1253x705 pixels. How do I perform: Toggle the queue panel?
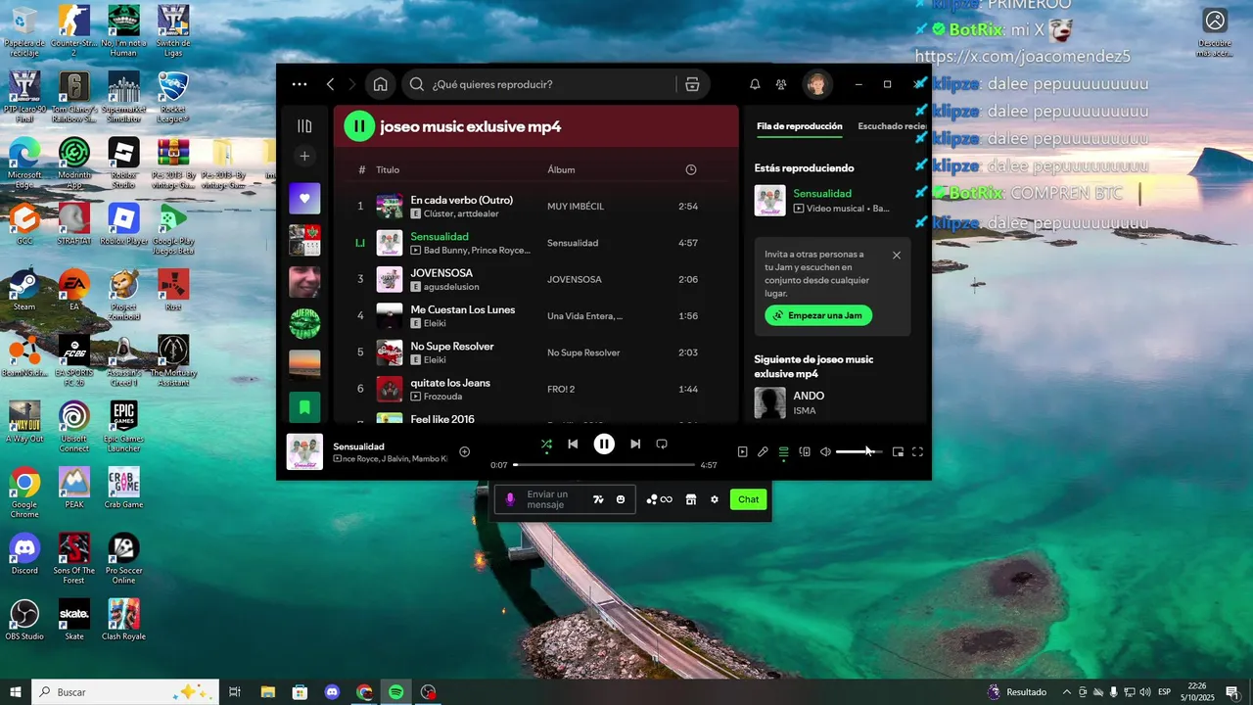[783, 451]
